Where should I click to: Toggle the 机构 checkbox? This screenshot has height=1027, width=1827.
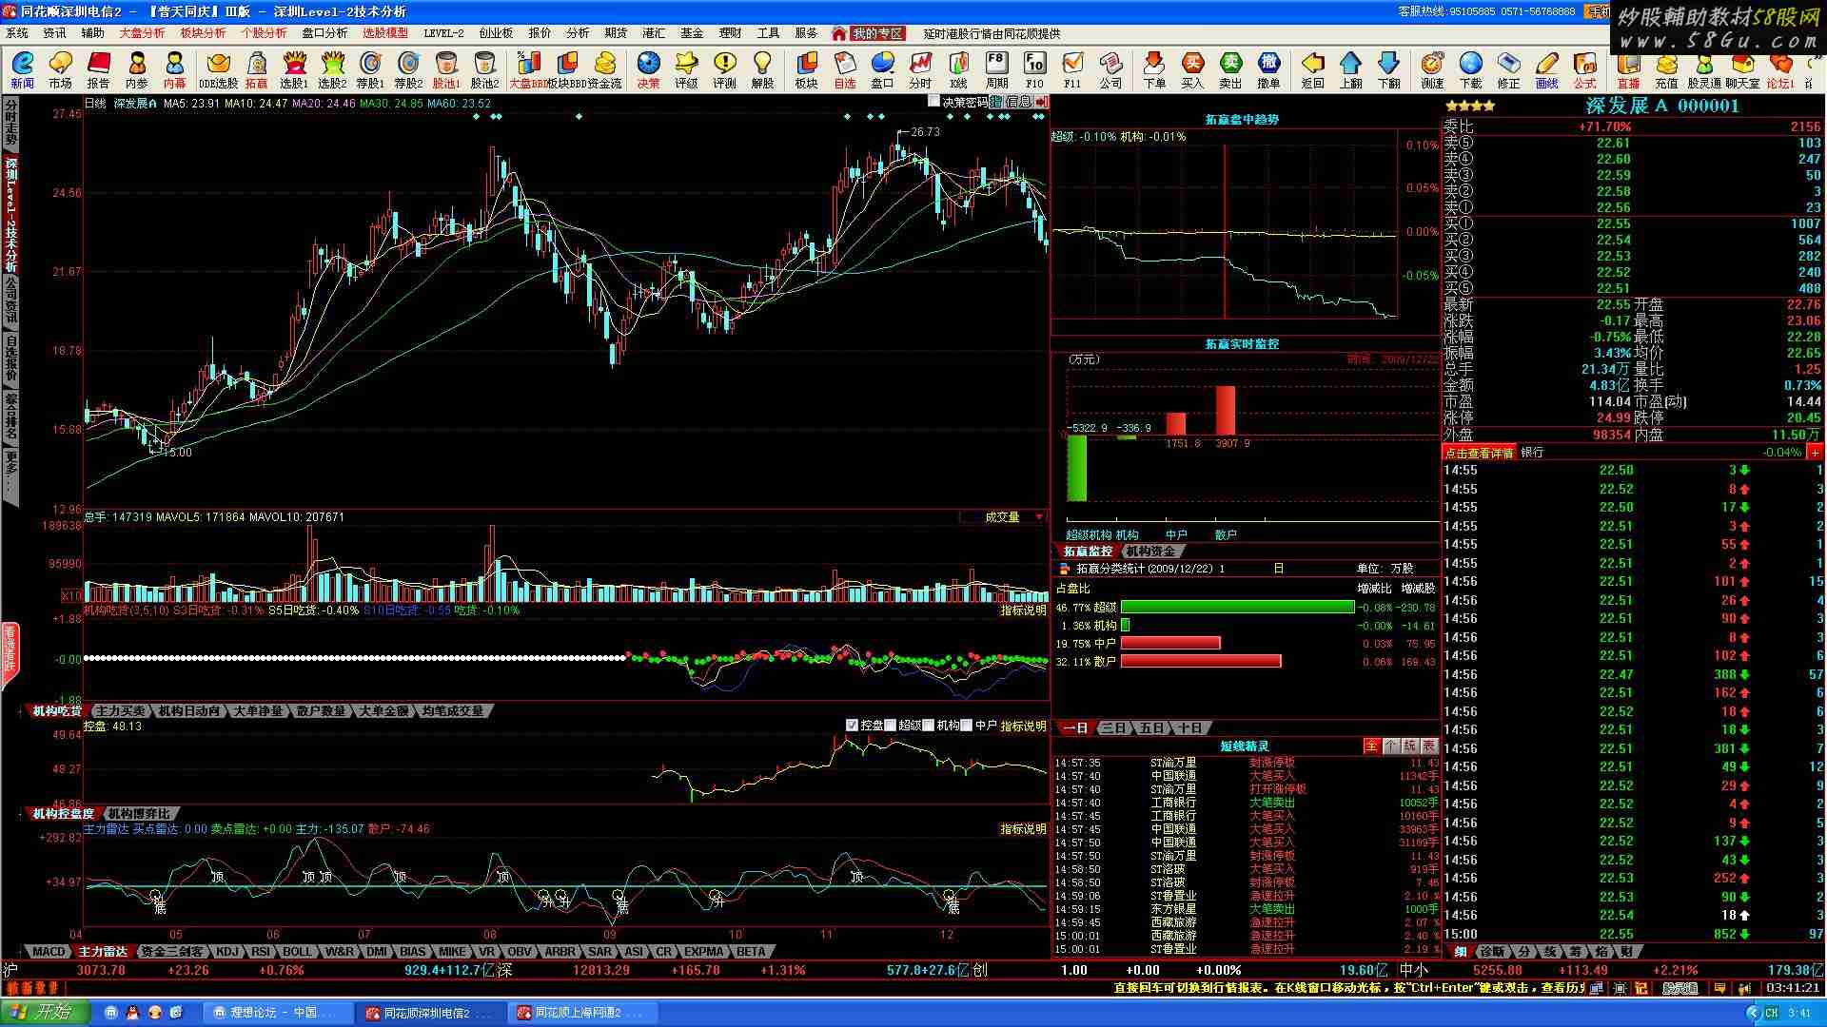[929, 725]
